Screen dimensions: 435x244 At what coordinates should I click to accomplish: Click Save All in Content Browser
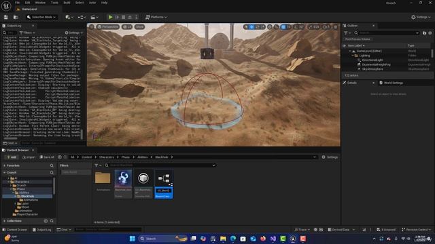pos(47,157)
